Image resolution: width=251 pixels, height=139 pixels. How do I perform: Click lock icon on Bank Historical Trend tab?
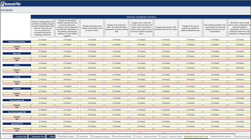(x=113, y=136)
